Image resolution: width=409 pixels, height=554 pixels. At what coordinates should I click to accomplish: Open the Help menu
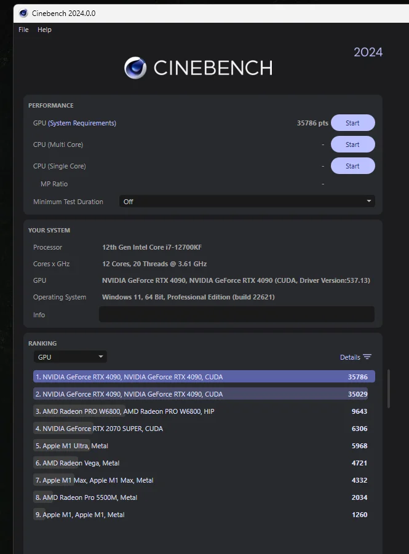click(x=44, y=30)
